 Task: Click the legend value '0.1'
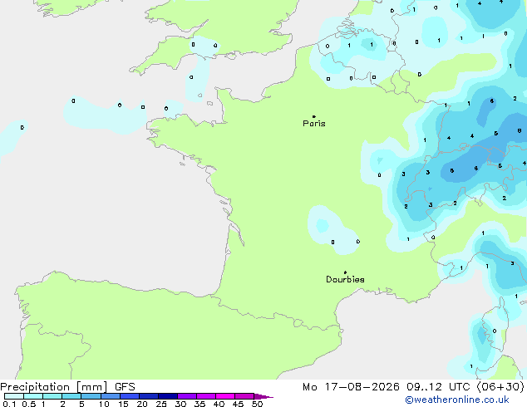coord(9,404)
